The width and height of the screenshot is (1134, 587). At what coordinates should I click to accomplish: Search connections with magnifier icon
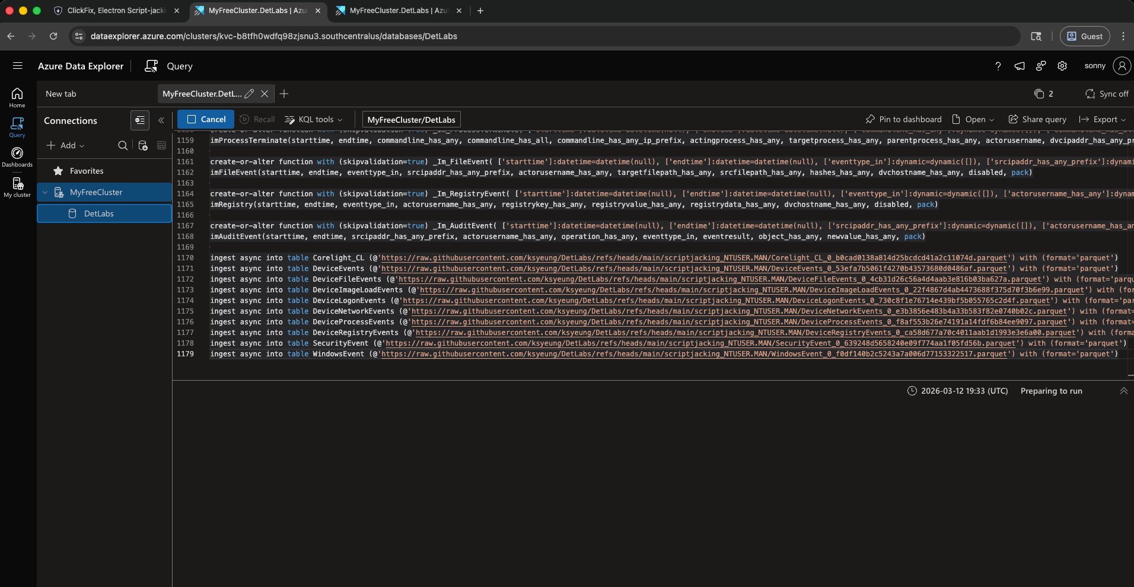[x=123, y=145]
